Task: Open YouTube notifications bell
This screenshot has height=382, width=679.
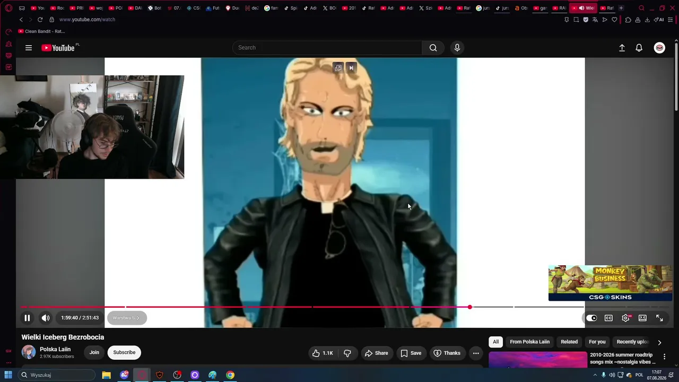Action: pyautogui.click(x=639, y=48)
